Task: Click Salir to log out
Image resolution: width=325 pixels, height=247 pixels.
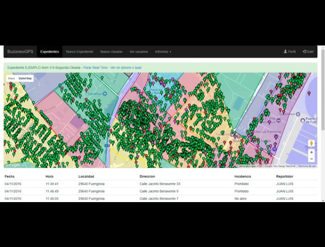Action: click(x=308, y=52)
